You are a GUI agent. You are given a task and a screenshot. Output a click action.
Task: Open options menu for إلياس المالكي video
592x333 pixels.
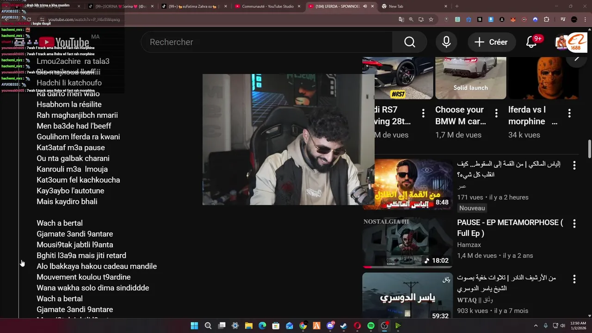pyautogui.click(x=574, y=165)
